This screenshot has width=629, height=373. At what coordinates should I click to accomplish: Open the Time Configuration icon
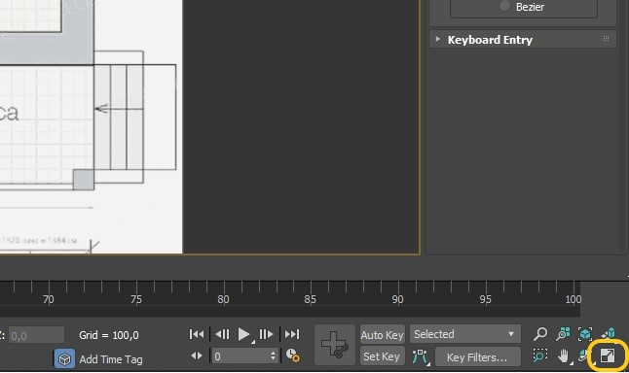[293, 356]
